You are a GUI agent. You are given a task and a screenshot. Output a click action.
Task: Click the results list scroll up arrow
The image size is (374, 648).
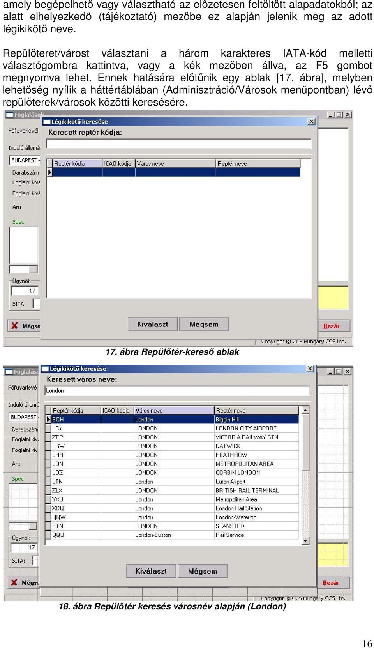[305, 410]
